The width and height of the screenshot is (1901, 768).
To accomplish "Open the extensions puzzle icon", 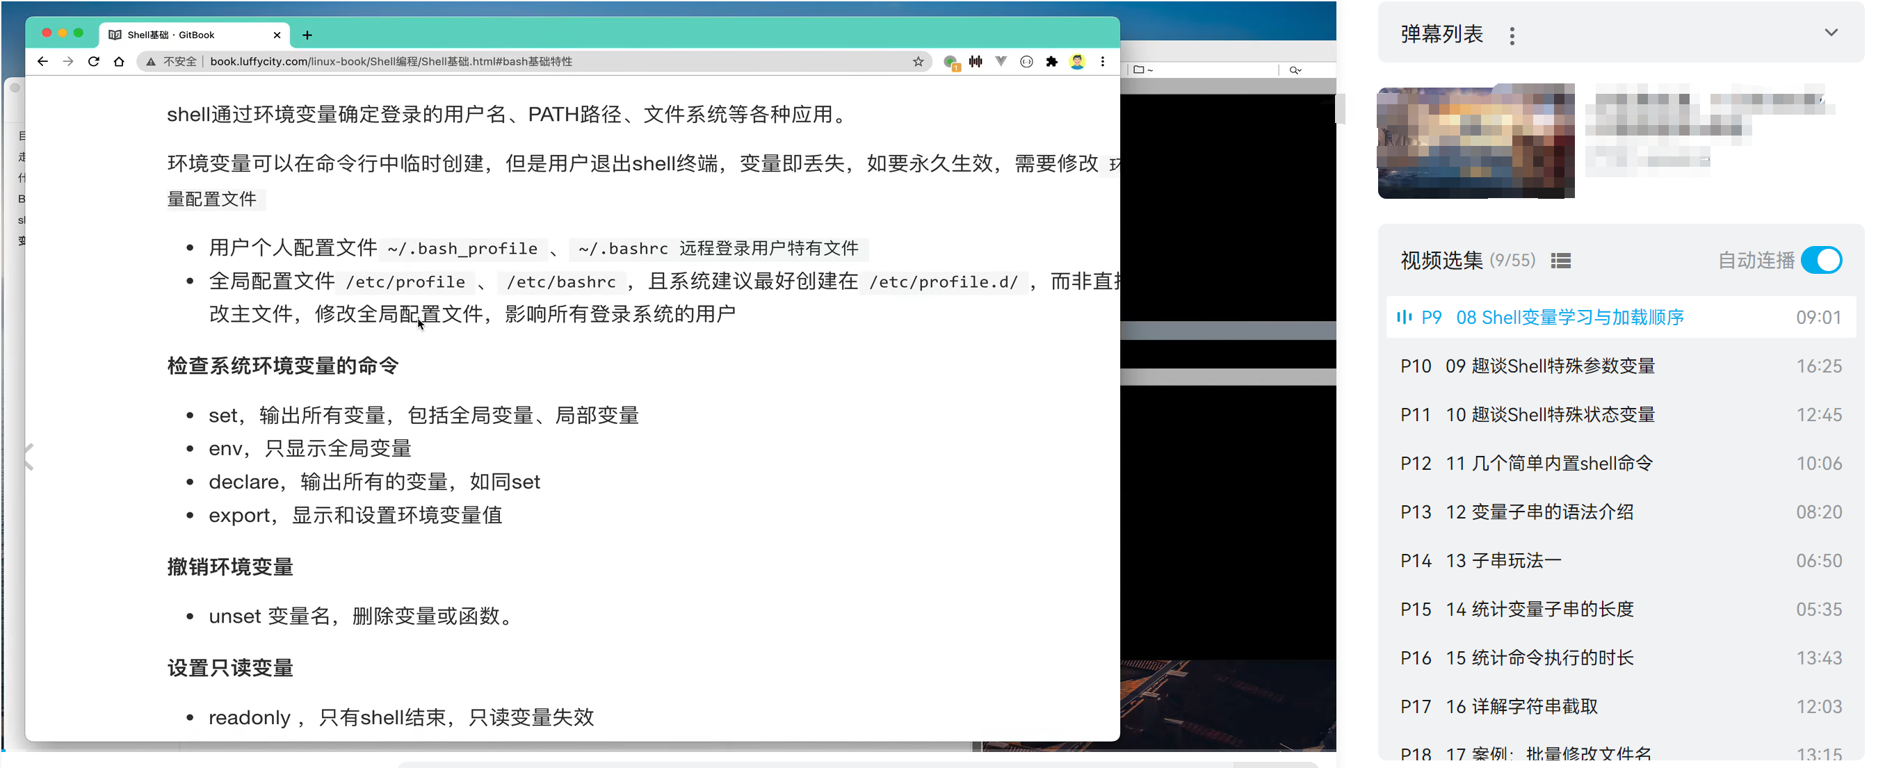I will pos(1051,61).
